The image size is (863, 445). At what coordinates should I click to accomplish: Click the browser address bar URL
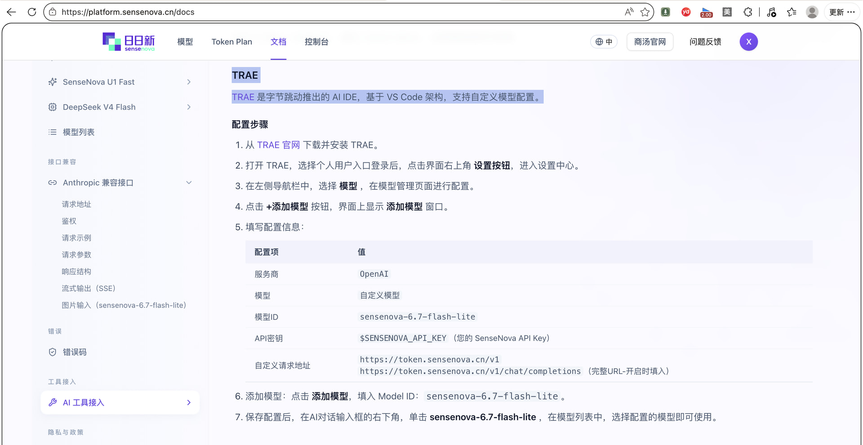[x=128, y=12]
